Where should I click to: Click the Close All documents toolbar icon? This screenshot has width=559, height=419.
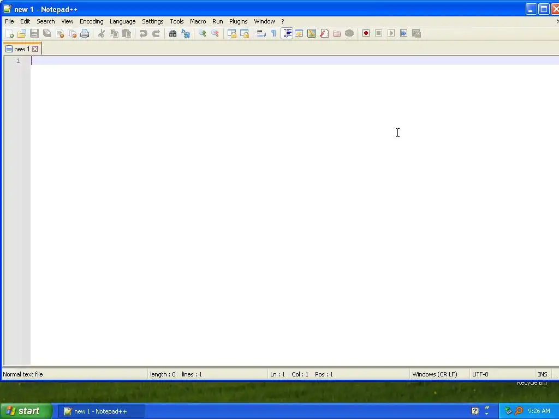coord(72,33)
